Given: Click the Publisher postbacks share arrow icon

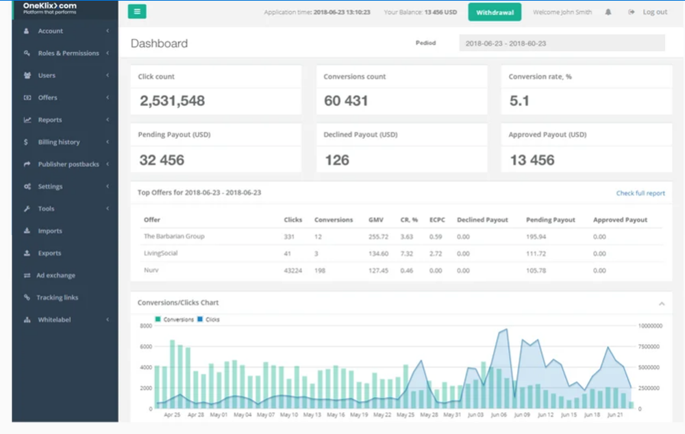Looking at the screenshot, I should pos(27,164).
